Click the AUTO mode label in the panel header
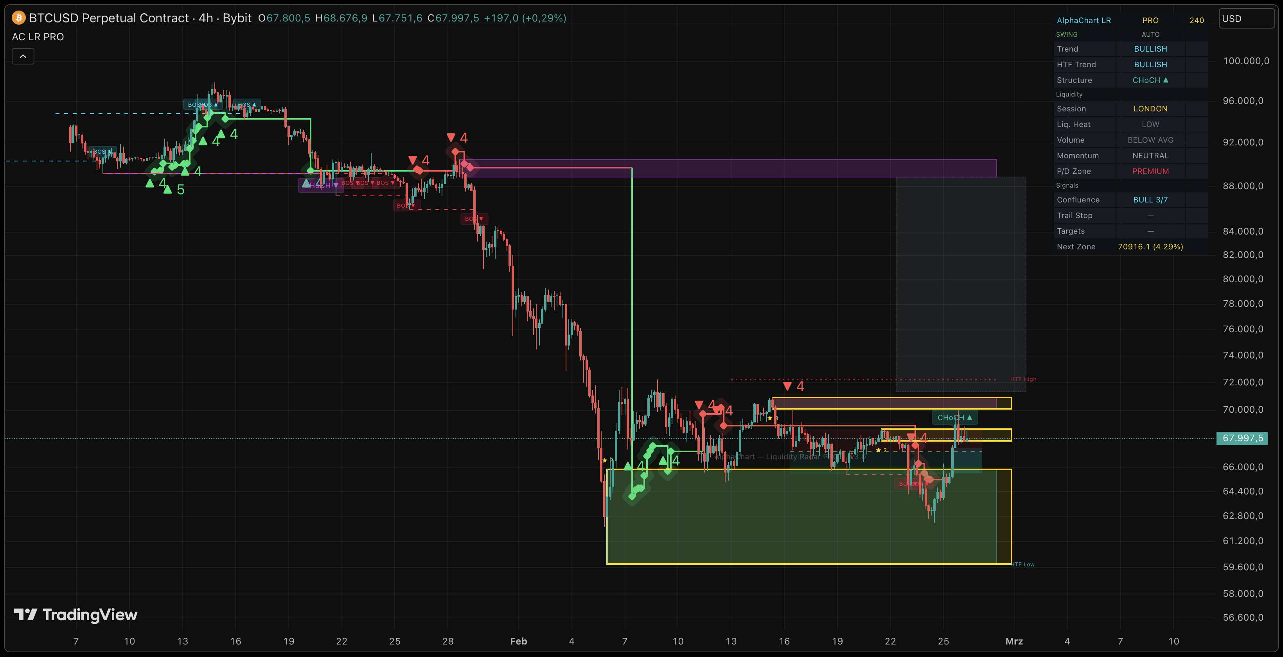 (1150, 34)
